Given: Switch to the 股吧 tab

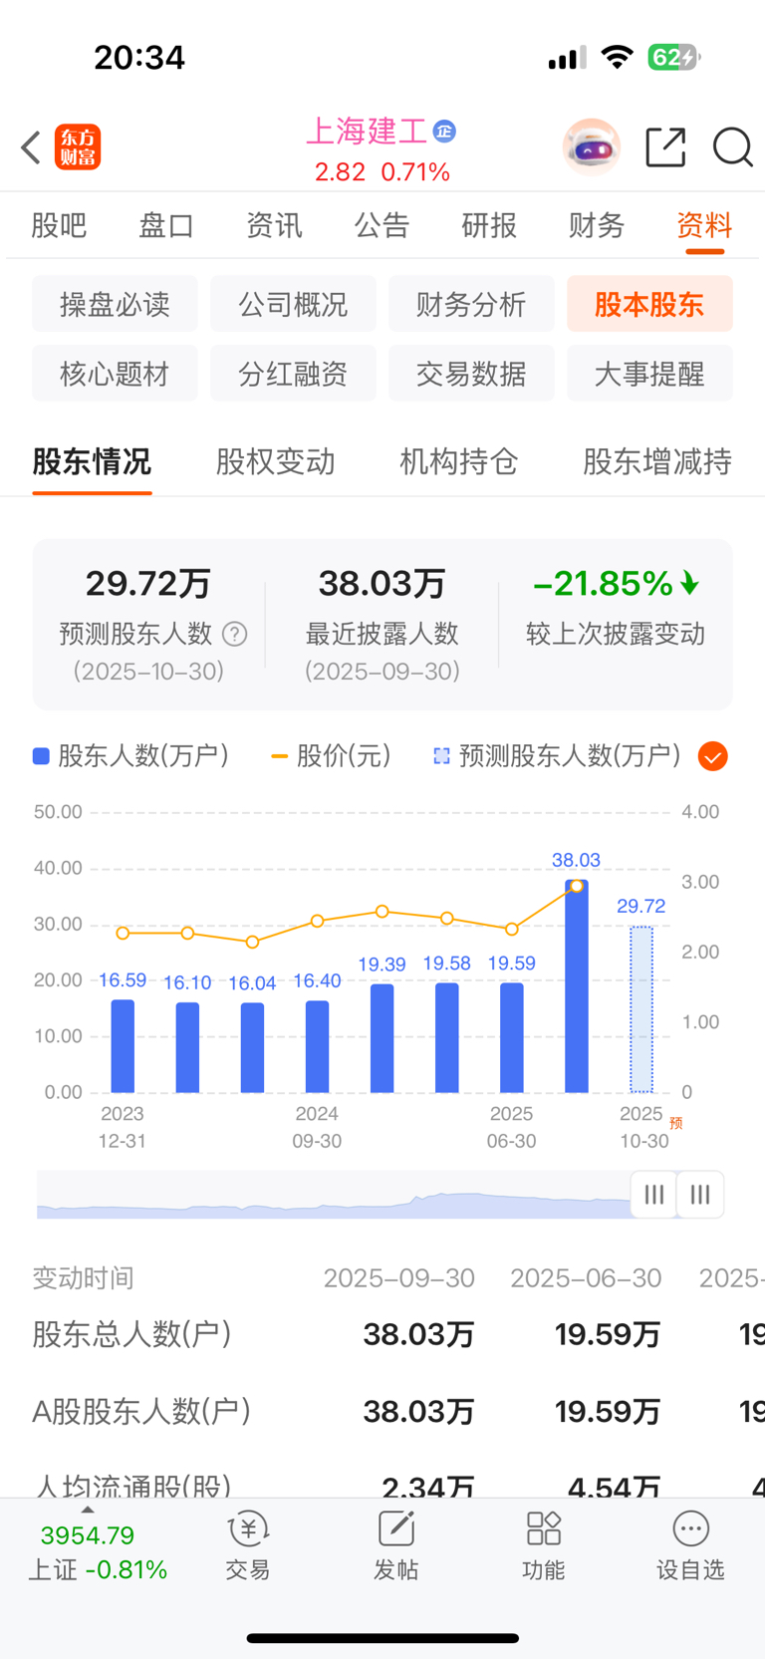Looking at the screenshot, I should coord(59,226).
